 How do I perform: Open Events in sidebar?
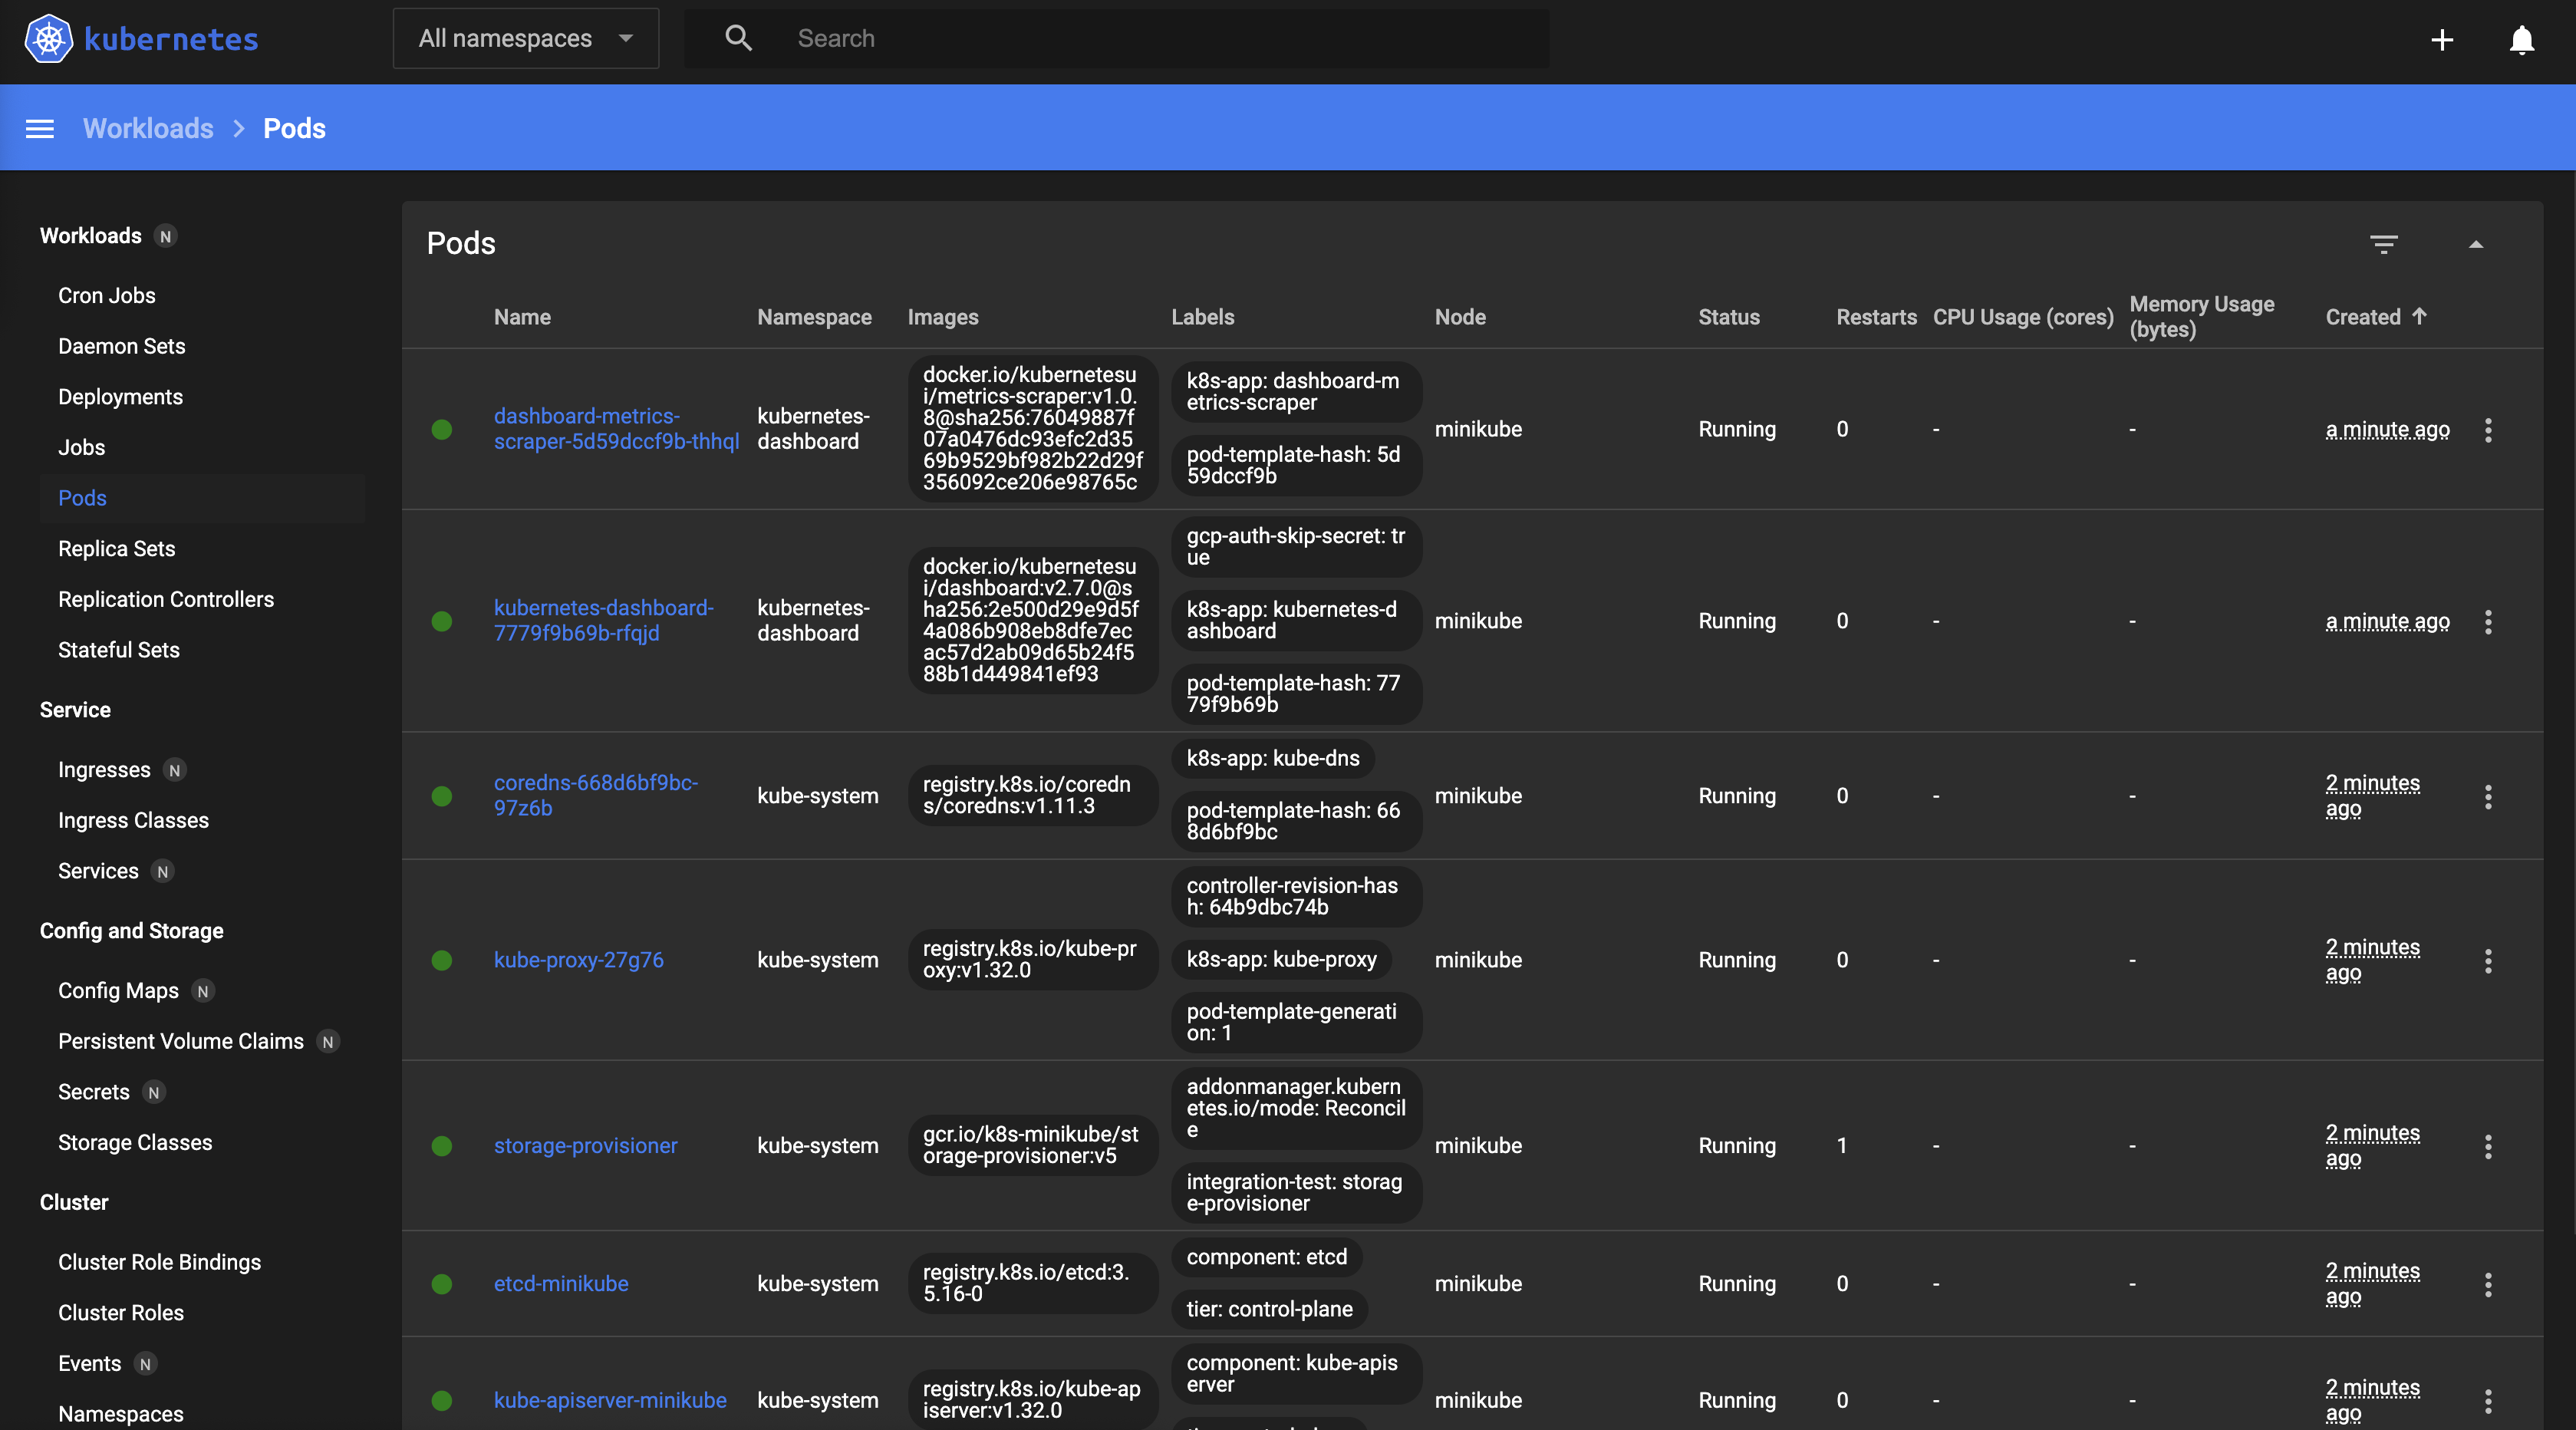89,1363
